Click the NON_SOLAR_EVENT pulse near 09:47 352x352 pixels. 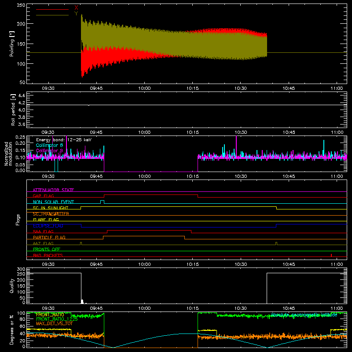[102, 202]
